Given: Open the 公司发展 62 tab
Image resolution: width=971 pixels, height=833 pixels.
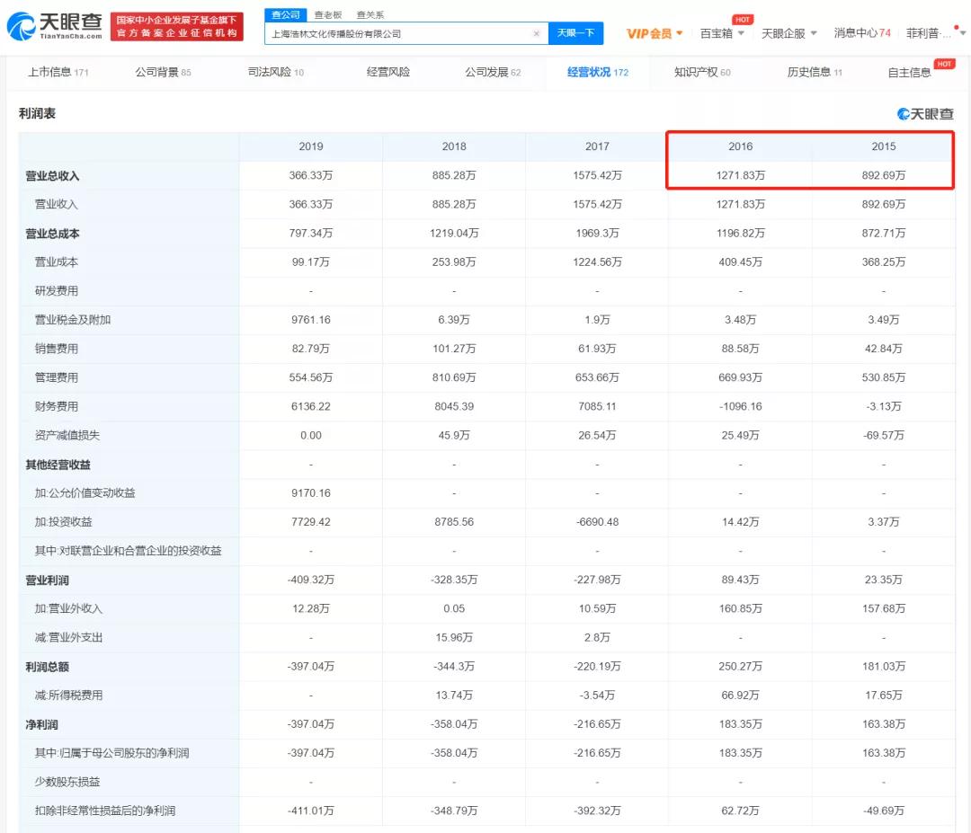Looking at the screenshot, I should click(493, 72).
